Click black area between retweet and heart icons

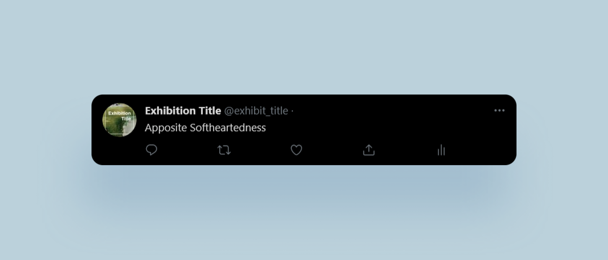(260, 150)
